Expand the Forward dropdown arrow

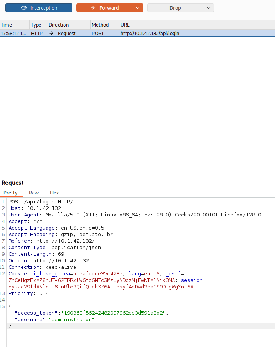(x=138, y=8)
